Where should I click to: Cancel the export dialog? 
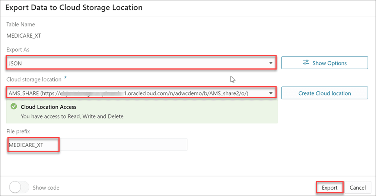357,188
